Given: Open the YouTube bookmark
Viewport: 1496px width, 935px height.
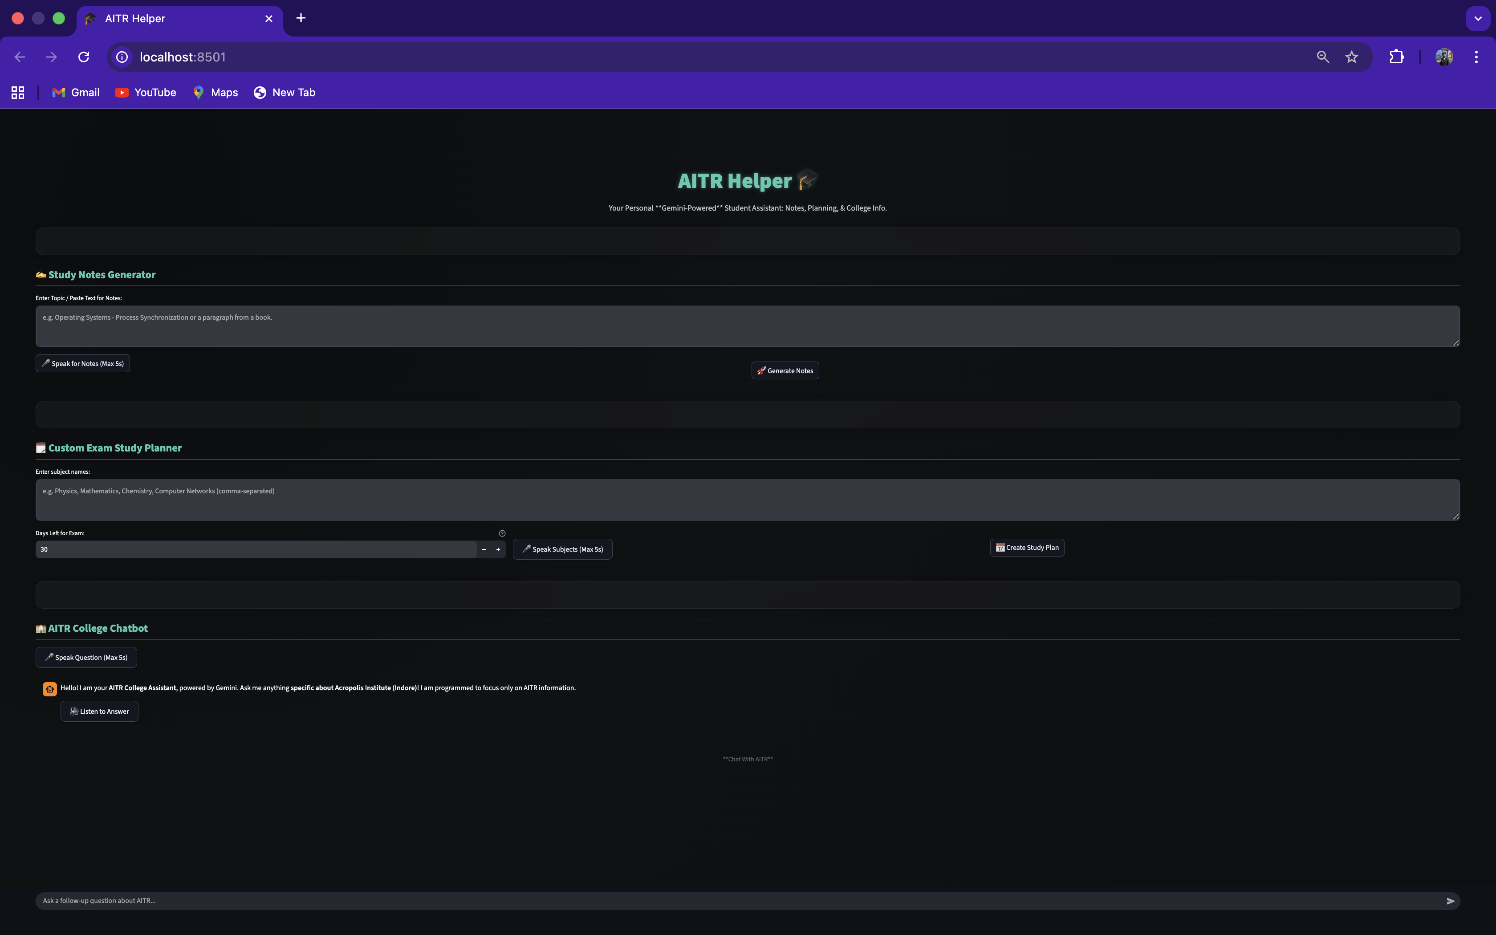Looking at the screenshot, I should [x=146, y=93].
